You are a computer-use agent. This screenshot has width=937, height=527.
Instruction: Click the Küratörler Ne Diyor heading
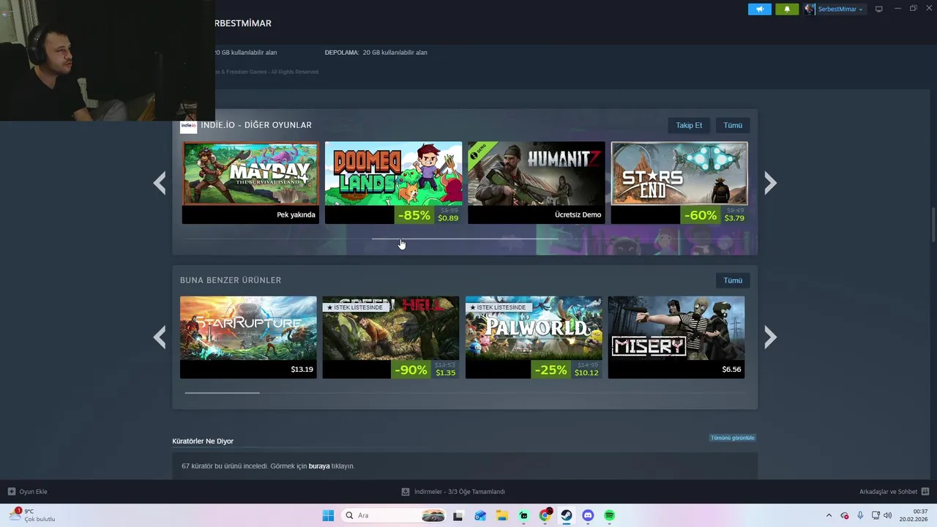(x=203, y=441)
